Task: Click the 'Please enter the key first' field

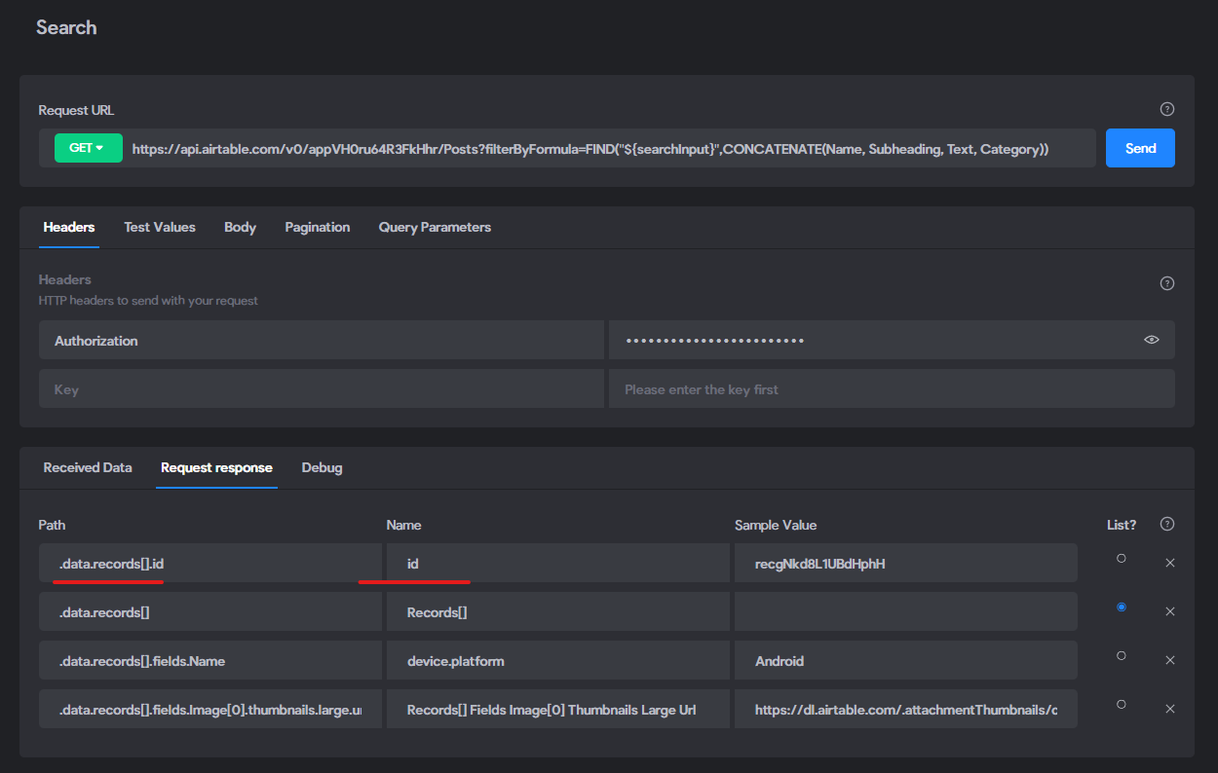Action: 892,388
